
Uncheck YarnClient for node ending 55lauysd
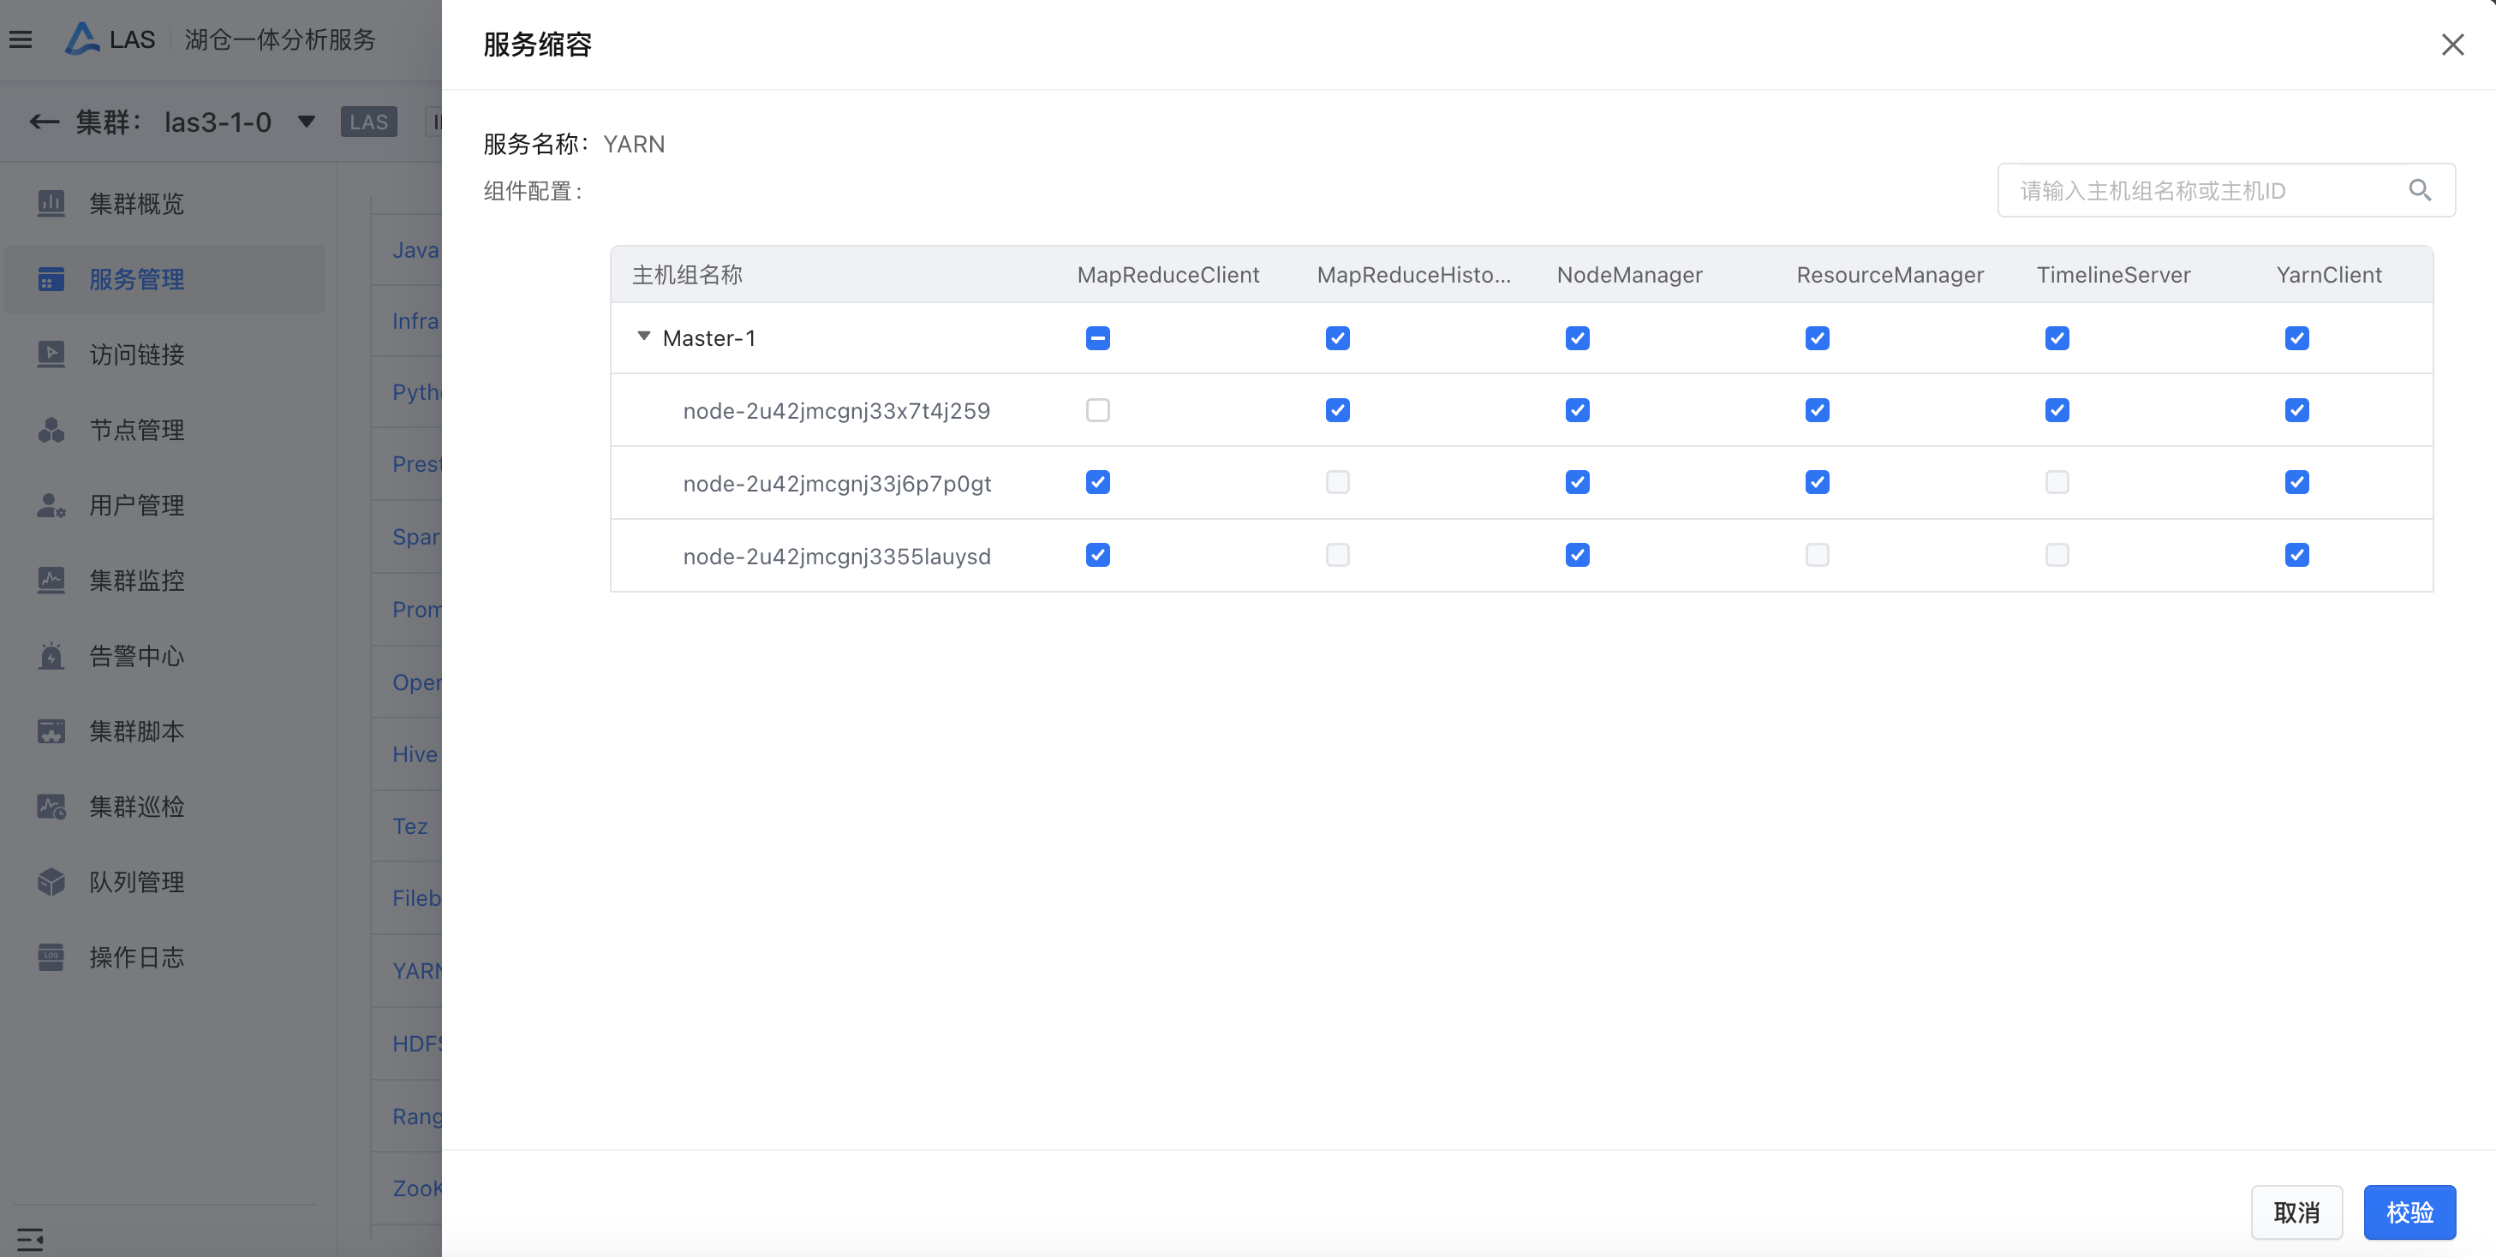point(2296,555)
